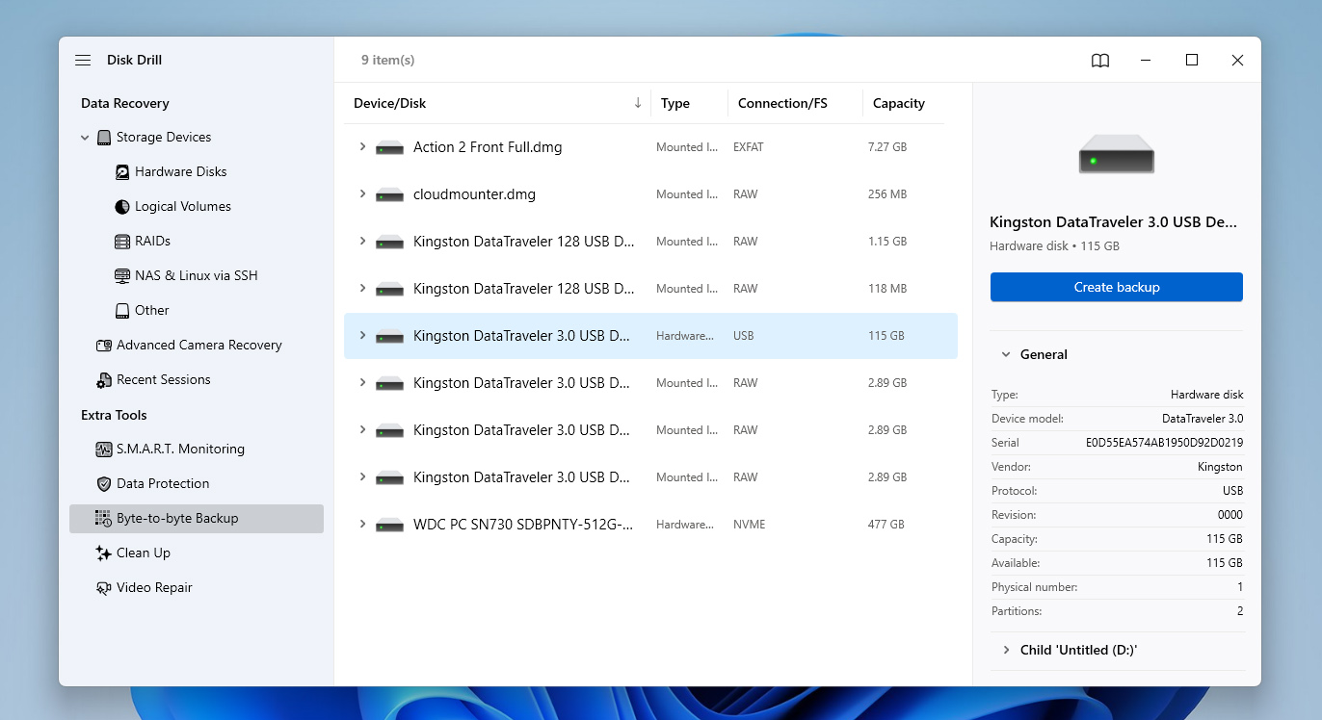Open the hamburger menu next to Disk Drill

click(83, 60)
